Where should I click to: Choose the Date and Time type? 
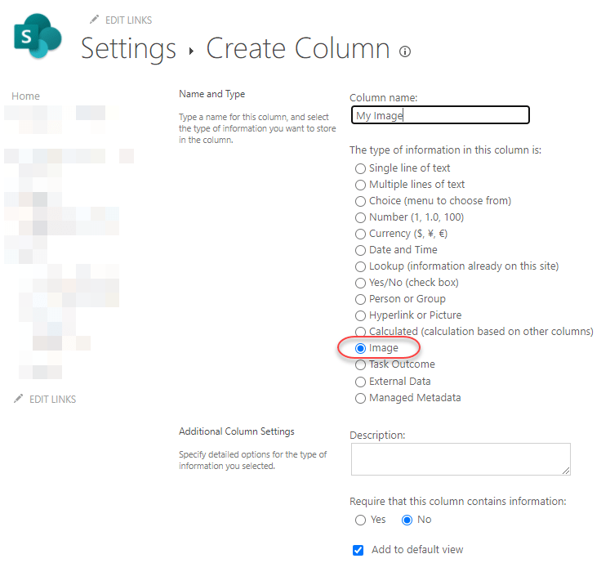[360, 250]
